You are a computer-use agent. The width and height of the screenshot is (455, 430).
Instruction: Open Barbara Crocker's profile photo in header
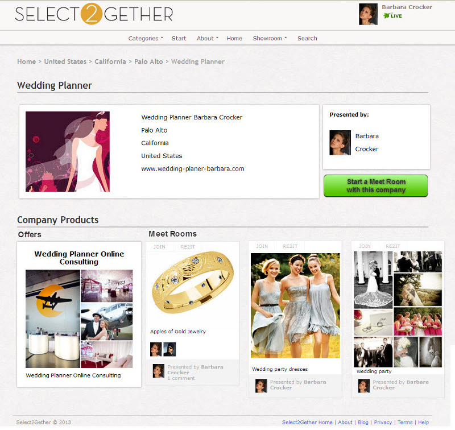click(368, 14)
